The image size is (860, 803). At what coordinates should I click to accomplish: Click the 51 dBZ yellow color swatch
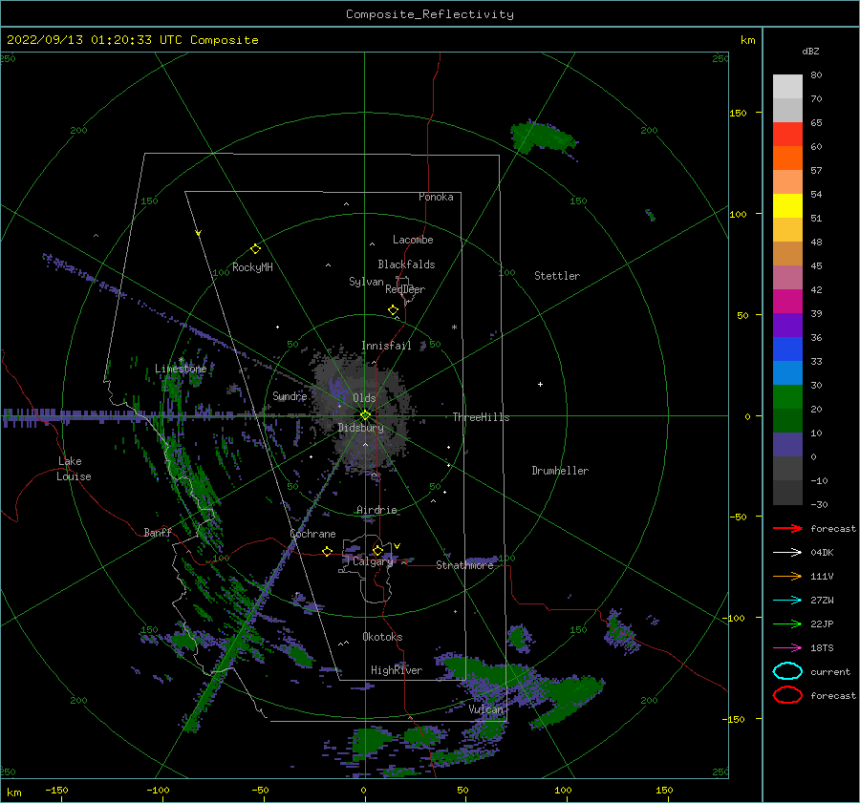pyautogui.click(x=787, y=206)
